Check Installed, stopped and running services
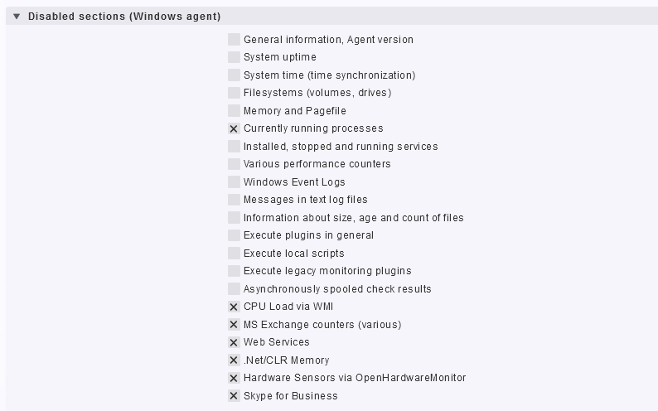658x411 pixels. tap(234, 147)
